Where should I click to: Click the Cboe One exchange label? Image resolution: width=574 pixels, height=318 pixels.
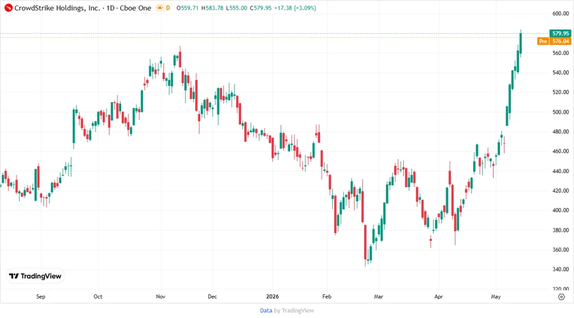coord(135,8)
